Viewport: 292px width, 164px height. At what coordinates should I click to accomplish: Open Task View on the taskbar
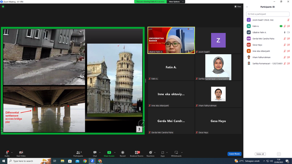pyautogui.click(x=55, y=161)
